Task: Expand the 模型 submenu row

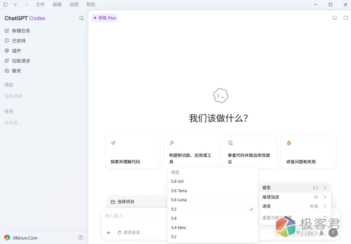Action: tap(294, 188)
